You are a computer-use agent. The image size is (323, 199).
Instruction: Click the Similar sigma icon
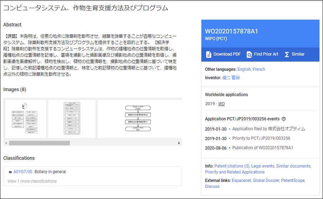pos(287,54)
